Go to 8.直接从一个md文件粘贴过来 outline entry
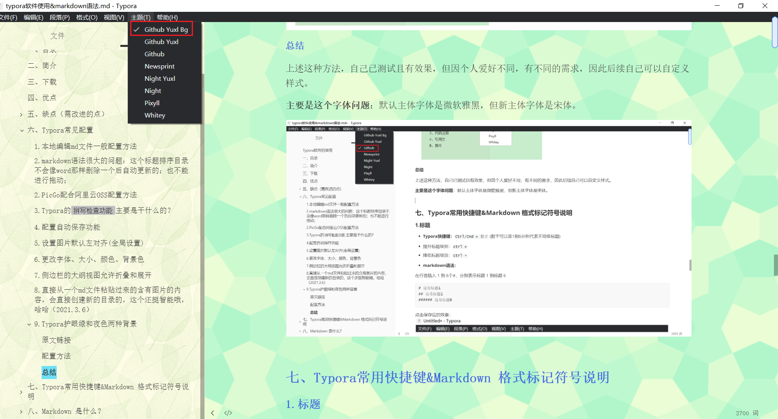 click(110, 300)
